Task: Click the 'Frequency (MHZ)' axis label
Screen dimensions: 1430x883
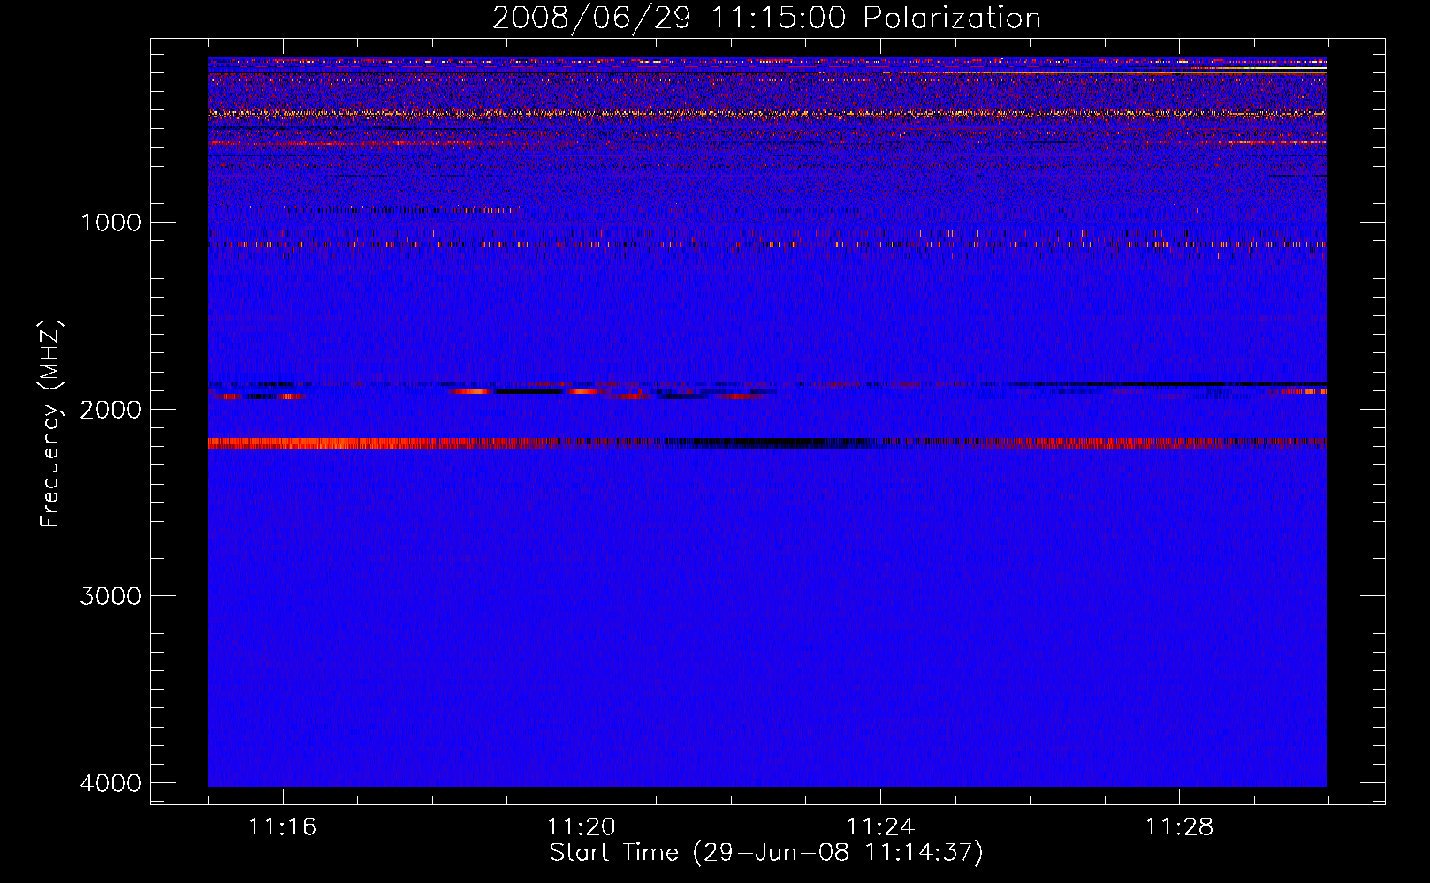Action: (x=51, y=424)
